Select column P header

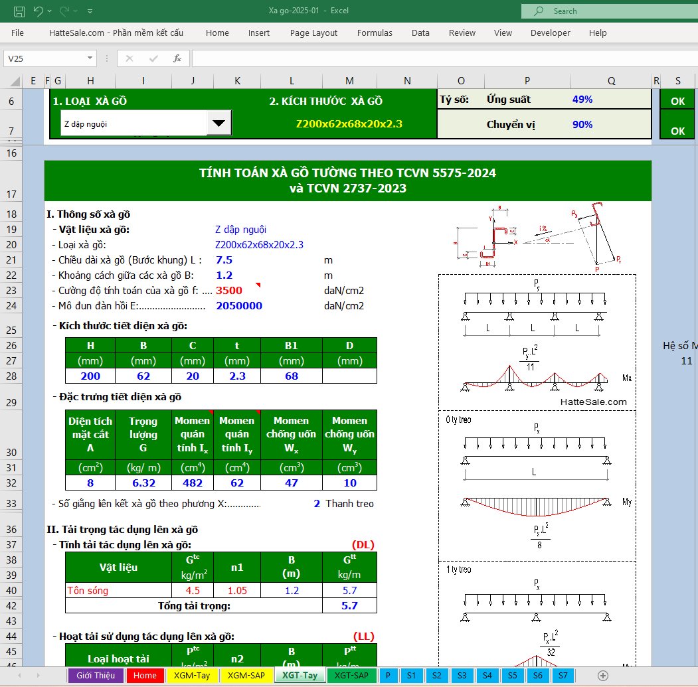point(527,81)
